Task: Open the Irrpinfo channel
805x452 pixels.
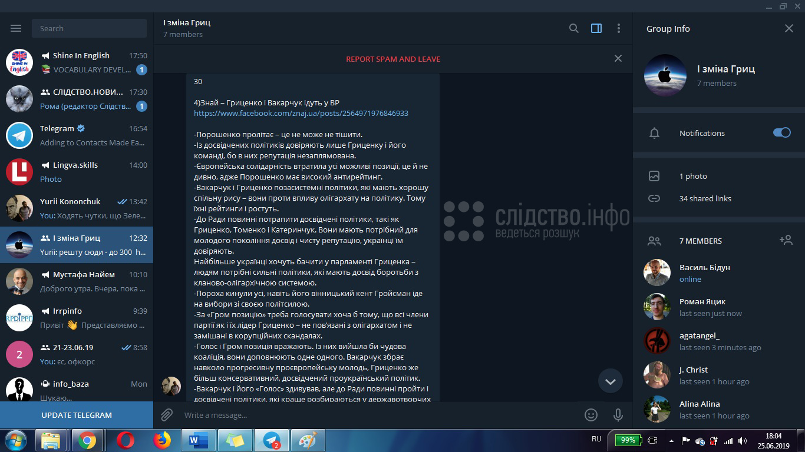Action: pyautogui.click(x=77, y=318)
